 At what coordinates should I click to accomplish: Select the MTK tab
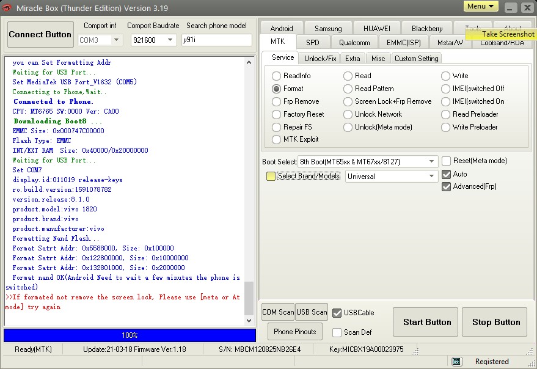pyautogui.click(x=278, y=42)
